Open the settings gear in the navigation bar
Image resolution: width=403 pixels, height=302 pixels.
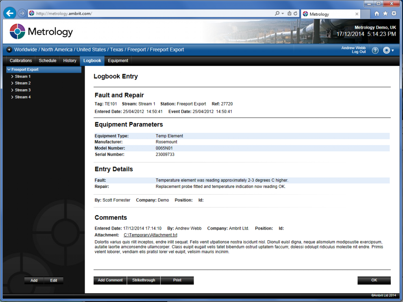pyautogui.click(x=386, y=50)
